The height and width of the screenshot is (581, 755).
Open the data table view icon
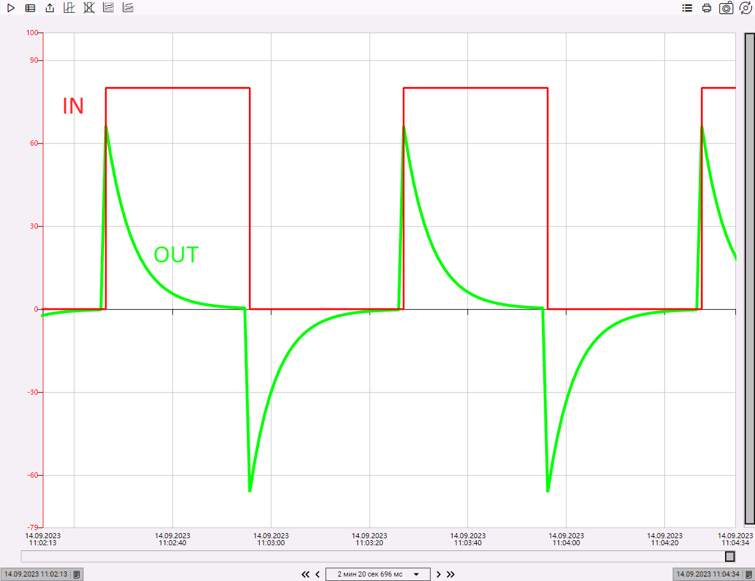[30, 8]
